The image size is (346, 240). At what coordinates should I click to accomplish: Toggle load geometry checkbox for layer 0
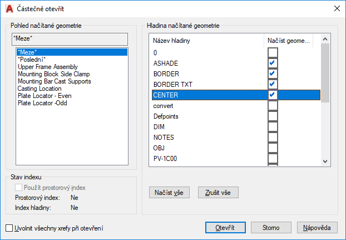(x=273, y=52)
